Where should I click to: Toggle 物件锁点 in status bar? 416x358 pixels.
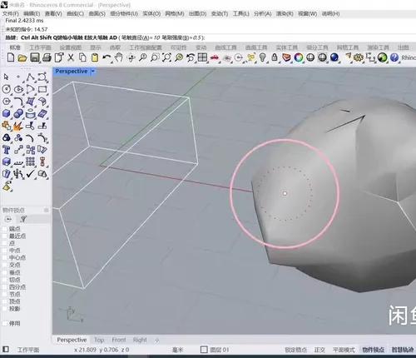pos(373,350)
